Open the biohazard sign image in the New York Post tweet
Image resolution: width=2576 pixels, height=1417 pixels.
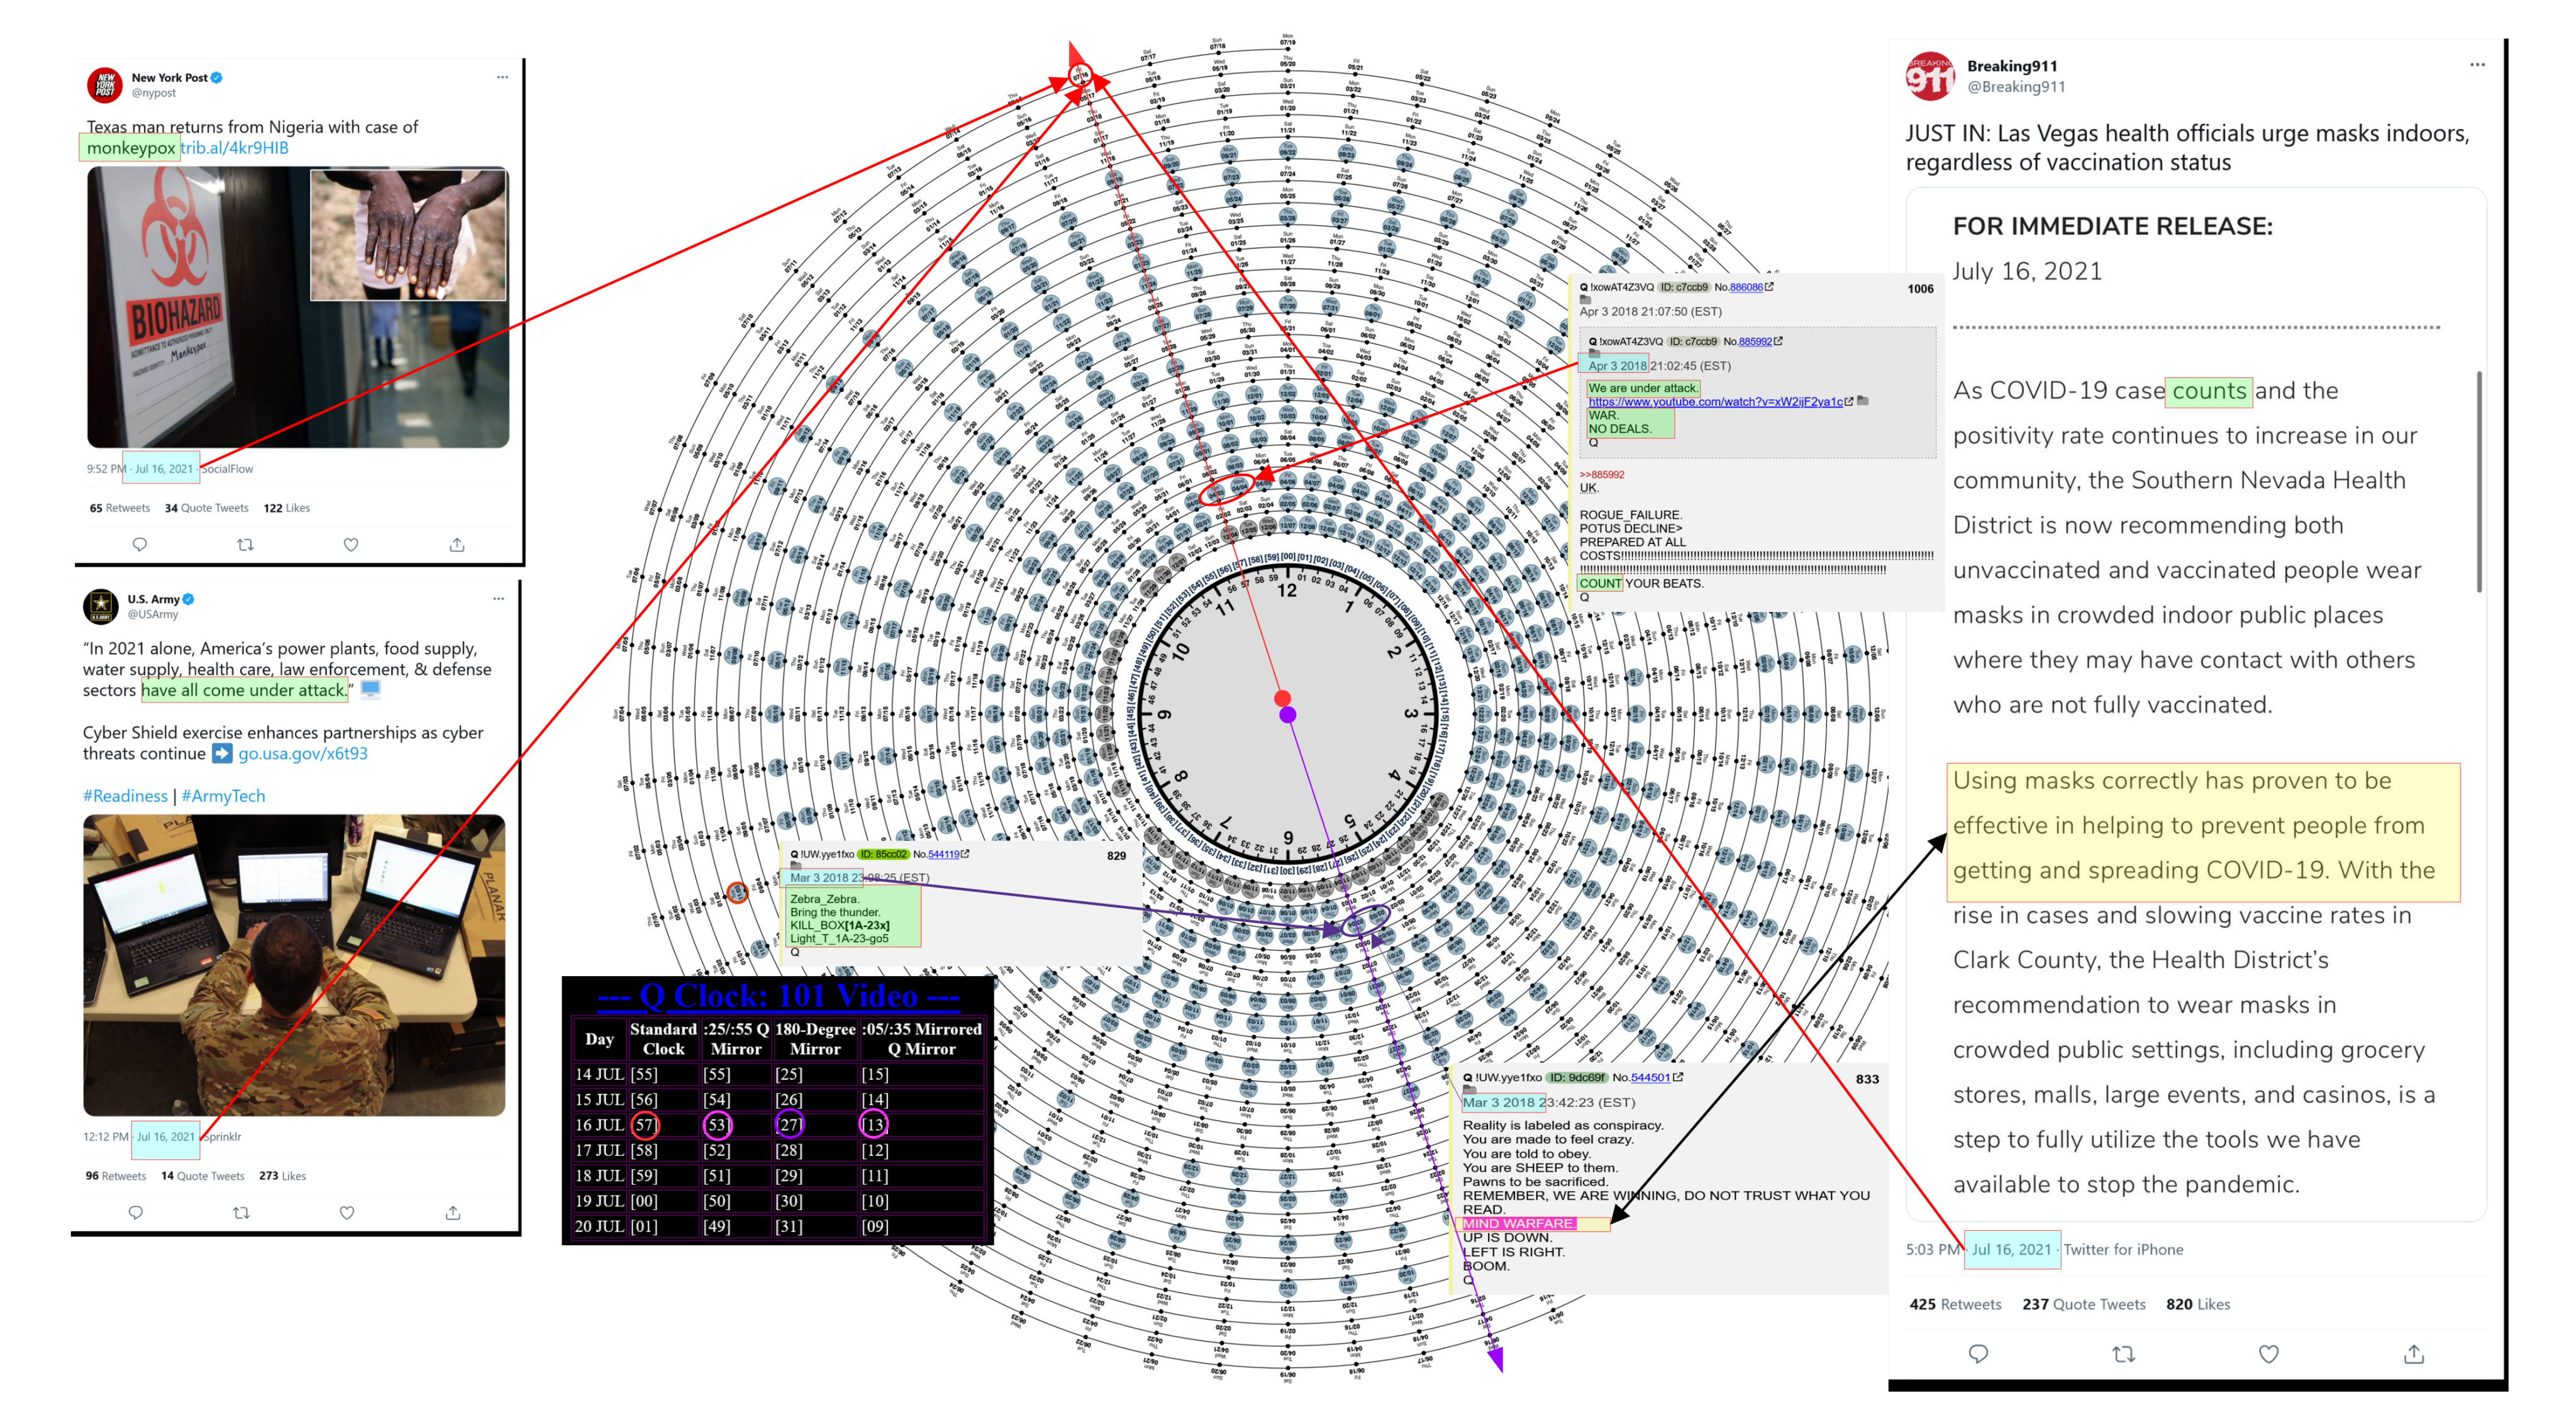[x=198, y=307]
